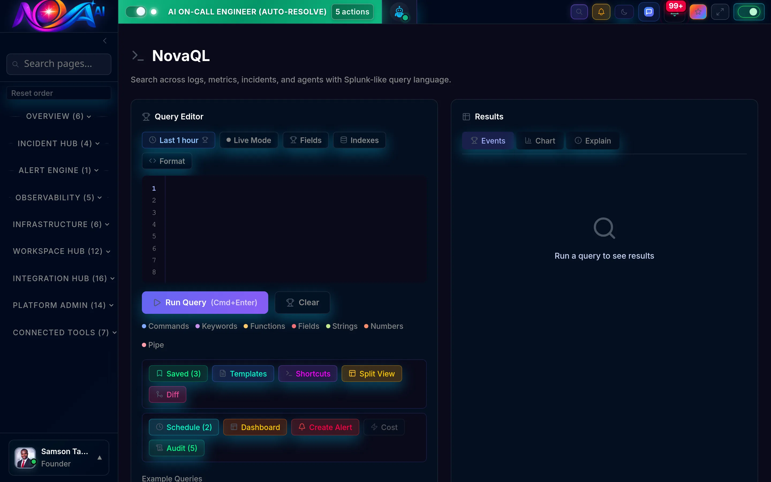Run the query with Run Query button

(x=205, y=302)
